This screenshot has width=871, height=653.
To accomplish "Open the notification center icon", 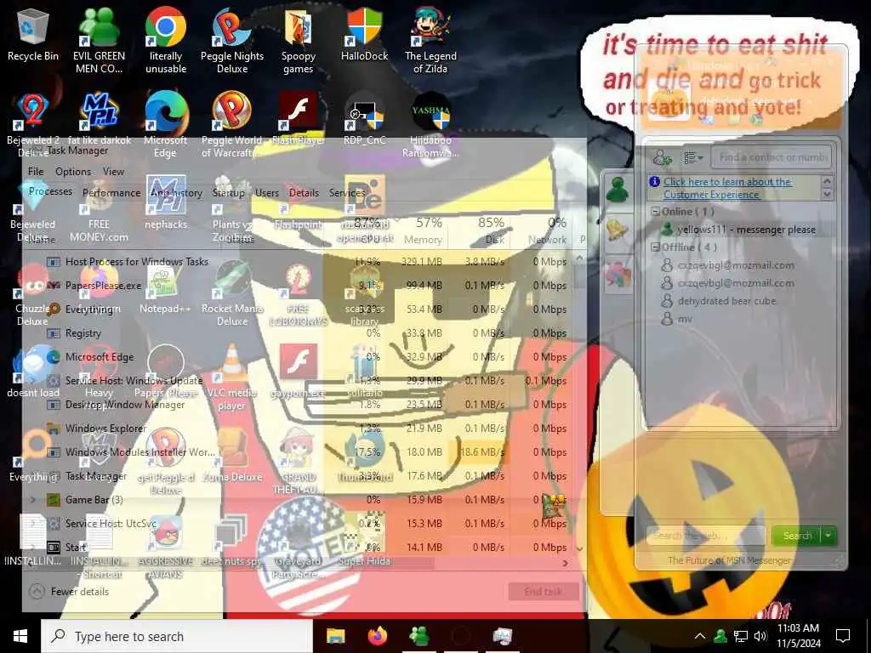I will coord(843,636).
